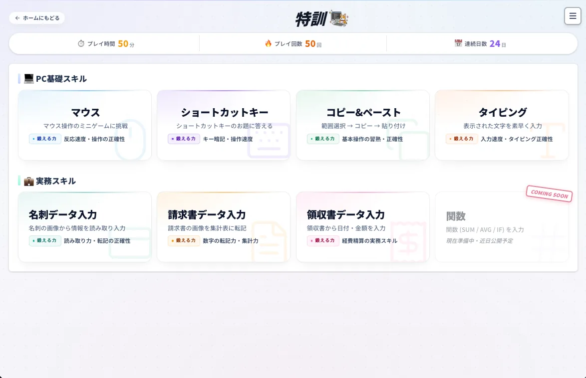This screenshot has width=586, height=378.
Task: Click the card icon in 名刺データ入力 card
Action: tap(130, 243)
